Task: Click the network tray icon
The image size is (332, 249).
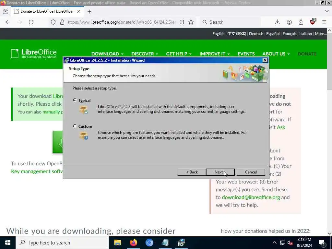Action: (x=282, y=243)
